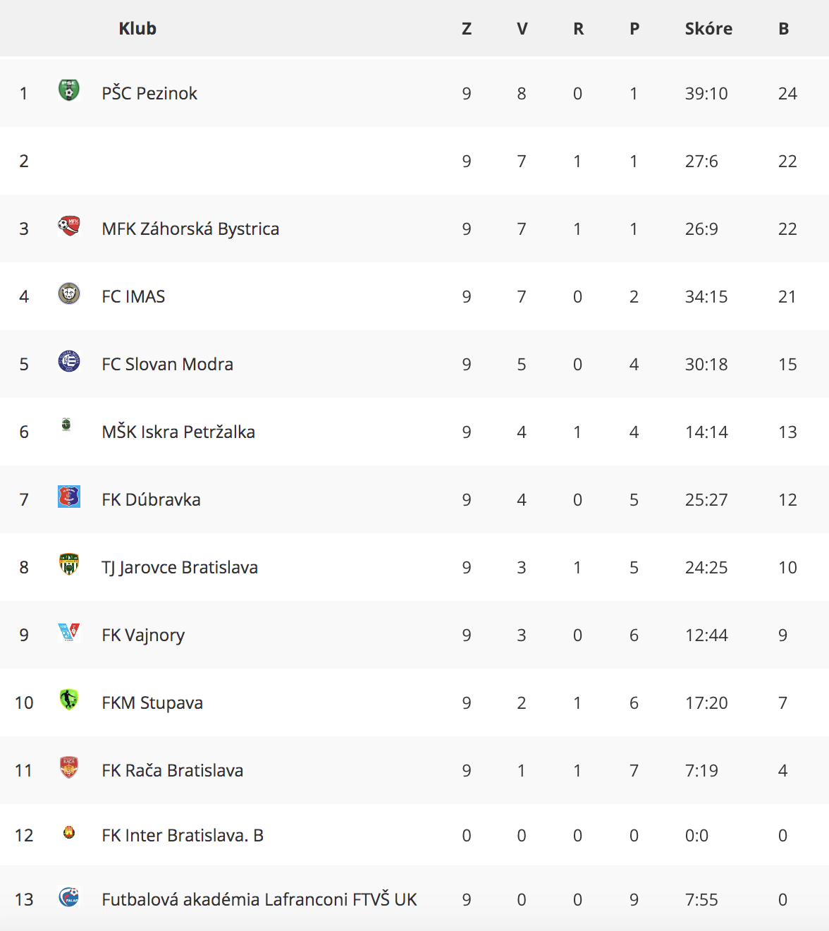
Task: Click the Klub column header
Action: pos(137,28)
